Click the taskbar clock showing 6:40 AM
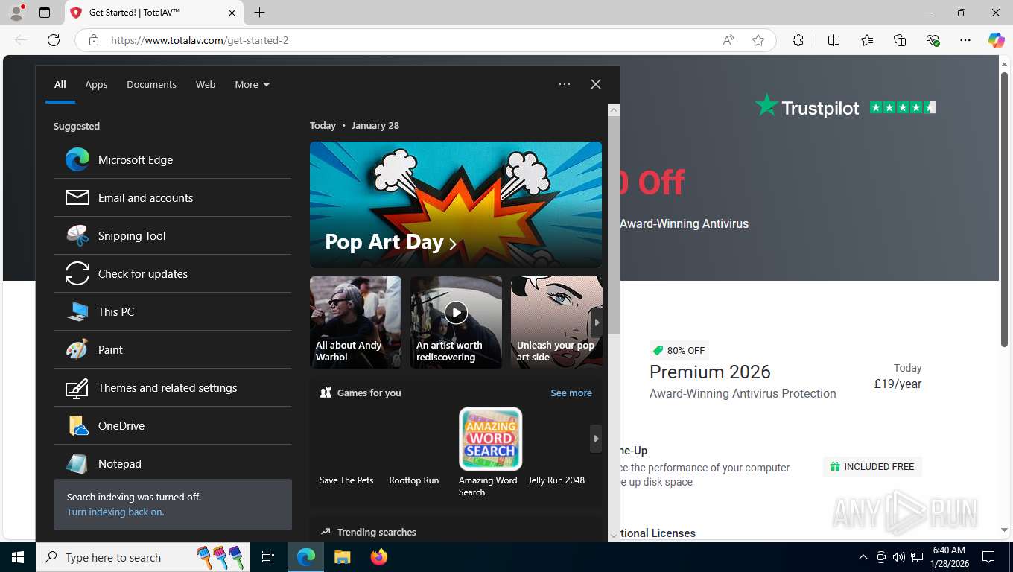Image resolution: width=1013 pixels, height=572 pixels. (x=949, y=557)
